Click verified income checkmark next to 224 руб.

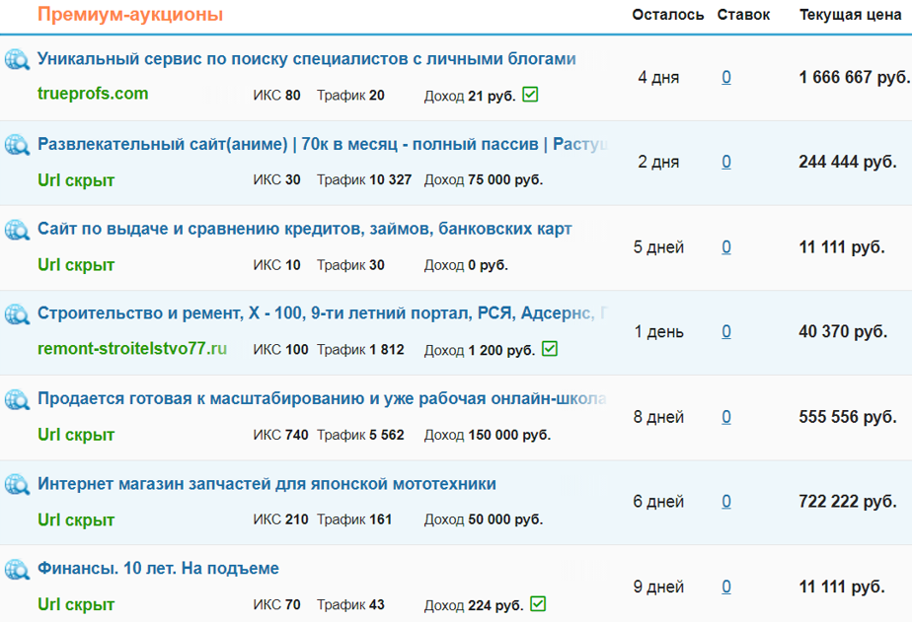click(x=538, y=603)
